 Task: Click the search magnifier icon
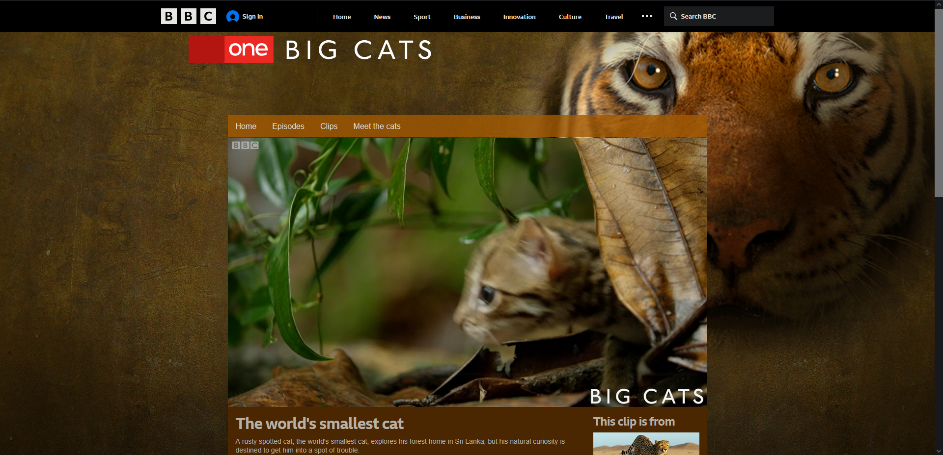(x=673, y=16)
